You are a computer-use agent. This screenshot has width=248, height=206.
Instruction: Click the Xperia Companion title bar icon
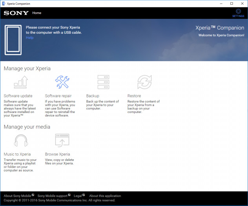coord(4,3)
